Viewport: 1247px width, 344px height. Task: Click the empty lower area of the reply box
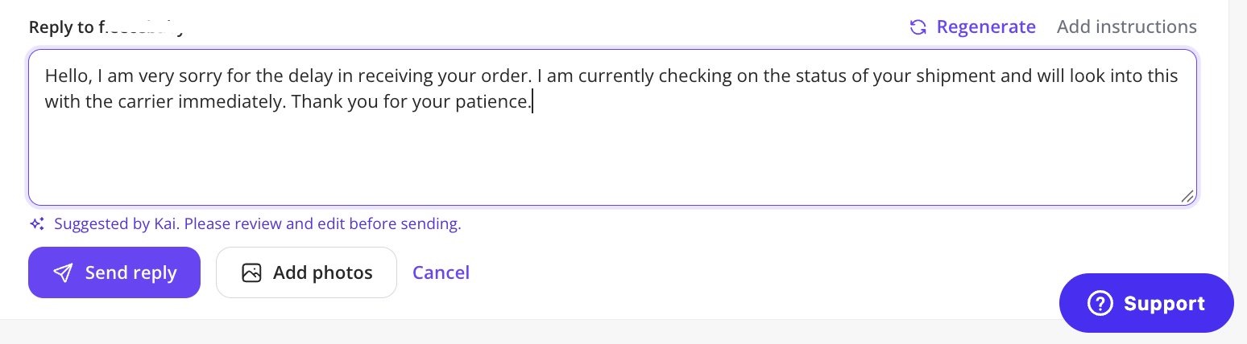[612, 161]
